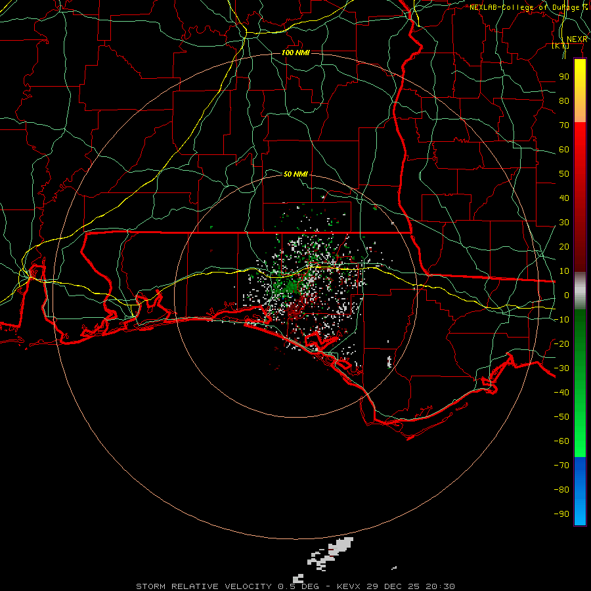Pick the dark green segment near -20
This screenshot has height=591, width=591.
coord(580,339)
